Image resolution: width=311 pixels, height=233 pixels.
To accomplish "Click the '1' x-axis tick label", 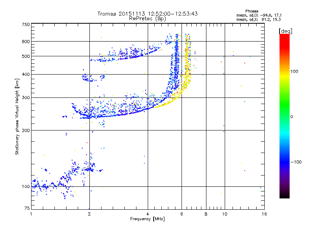I will [31, 214].
